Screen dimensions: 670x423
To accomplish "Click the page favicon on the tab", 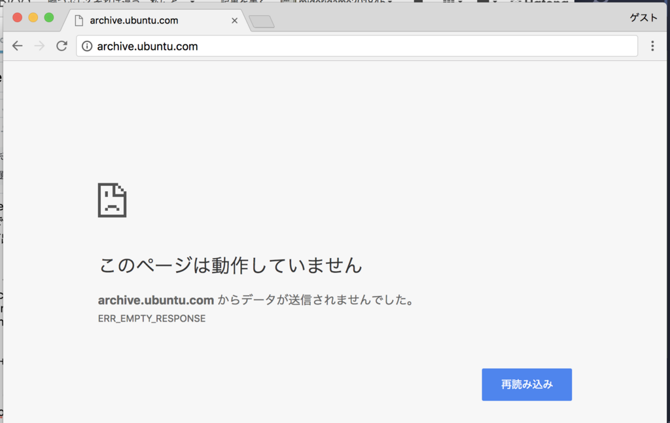I will (x=79, y=20).
